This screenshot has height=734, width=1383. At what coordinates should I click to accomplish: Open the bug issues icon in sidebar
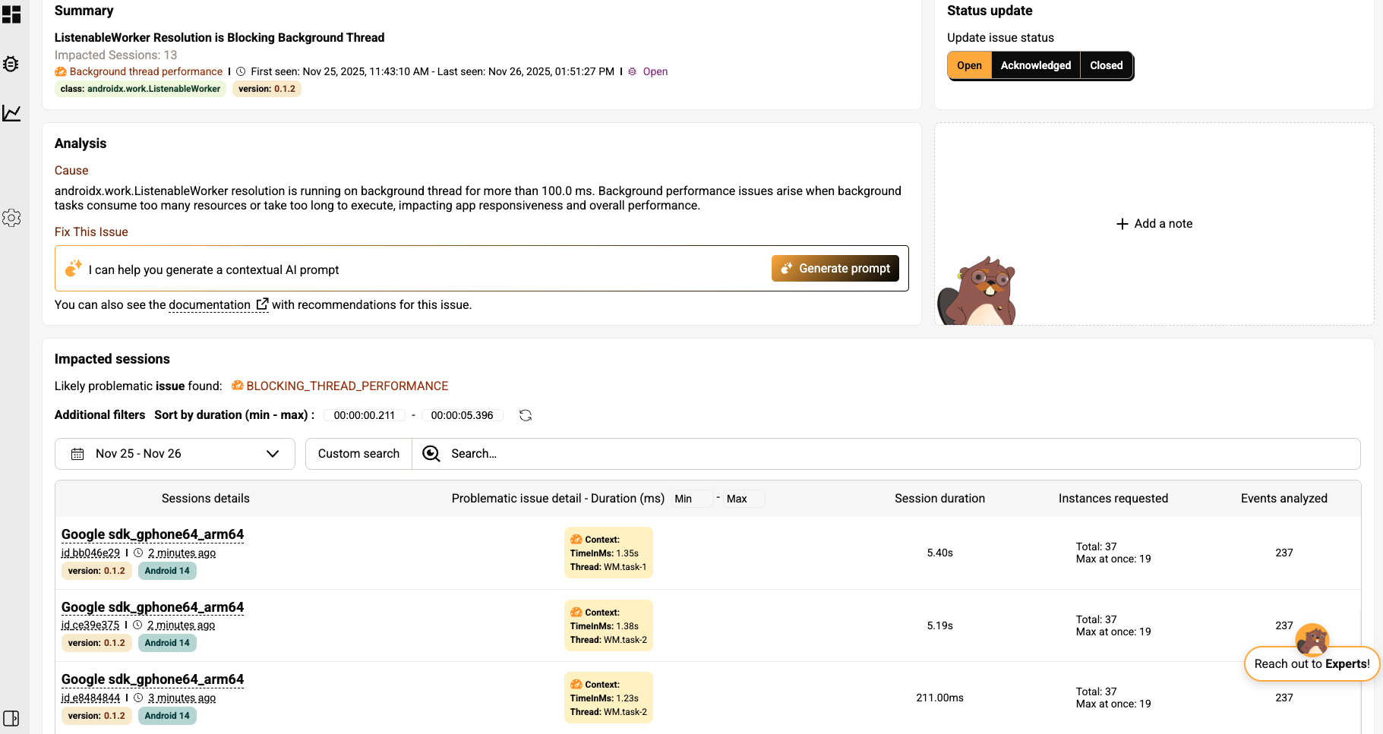pos(11,64)
